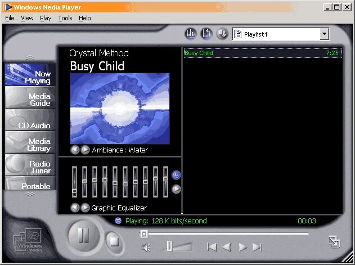This screenshot has width=355, height=265.
Task: Click the 'Playing: 128 K bits/second' status text
Action: click(x=166, y=221)
